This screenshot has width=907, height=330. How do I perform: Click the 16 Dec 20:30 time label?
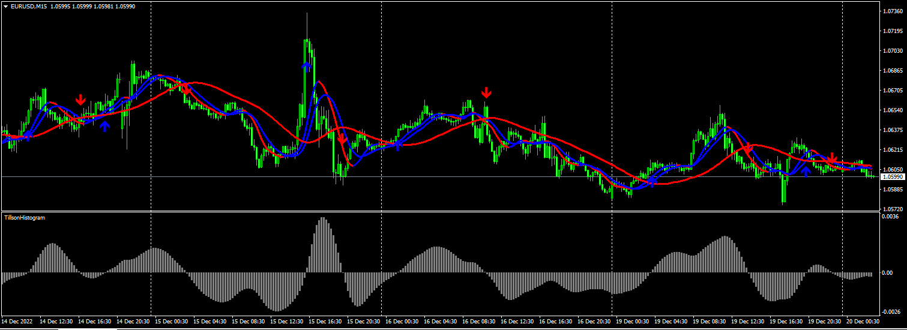(594, 322)
